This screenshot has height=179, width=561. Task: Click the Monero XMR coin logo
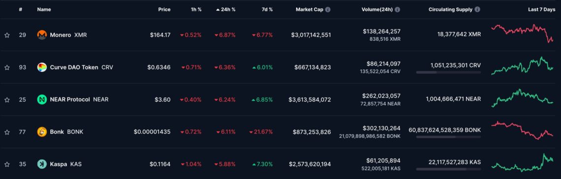point(42,35)
